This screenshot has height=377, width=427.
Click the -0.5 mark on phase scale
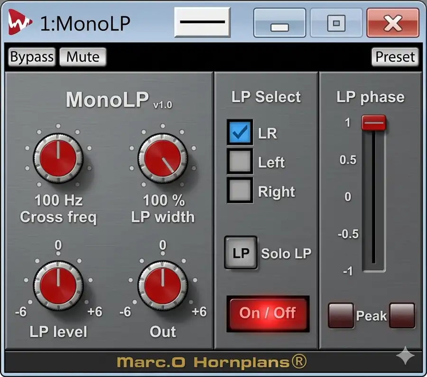click(x=348, y=234)
